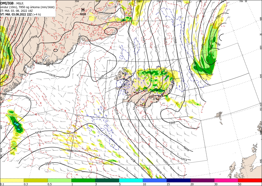This screenshot has width=262, height=186.
Task: Click the 996 isobar label near the low
Action: click(218, 44)
